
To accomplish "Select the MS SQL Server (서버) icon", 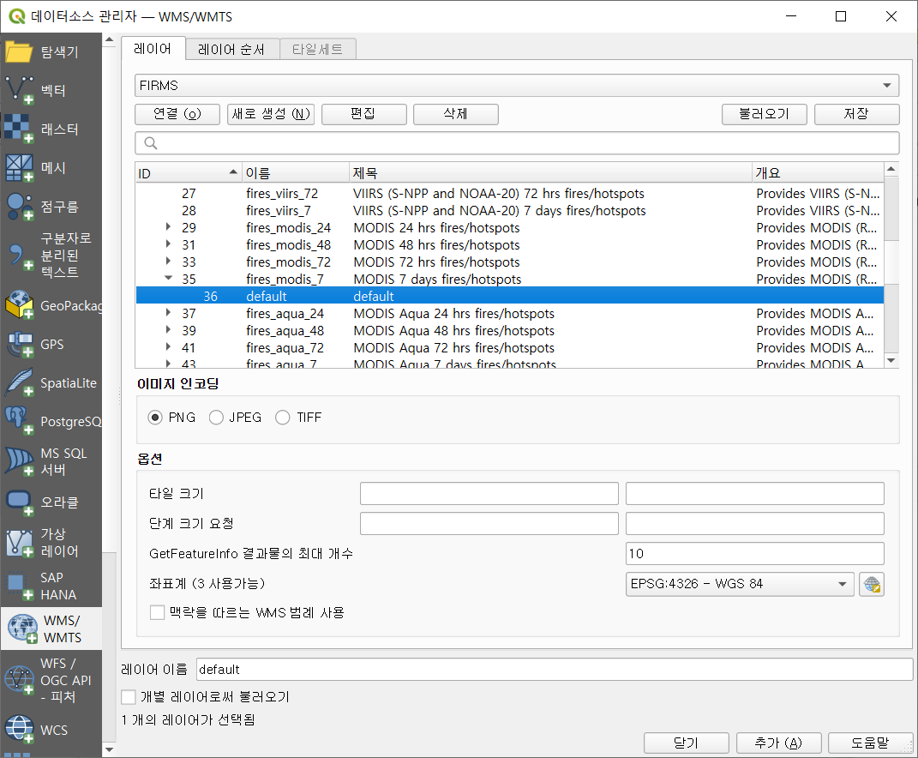I will 19,461.
